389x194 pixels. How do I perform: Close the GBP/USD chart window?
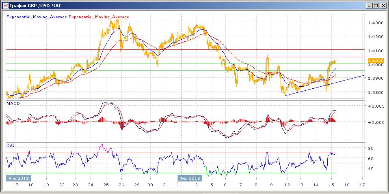(383, 5)
